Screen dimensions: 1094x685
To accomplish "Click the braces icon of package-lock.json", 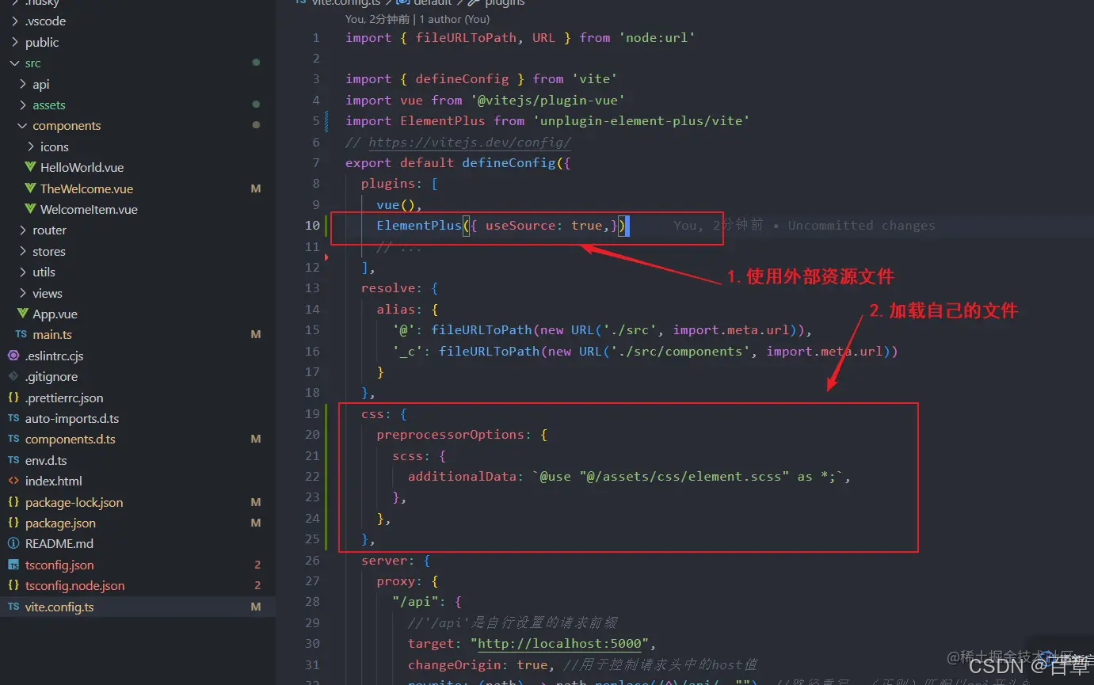I will (x=13, y=502).
